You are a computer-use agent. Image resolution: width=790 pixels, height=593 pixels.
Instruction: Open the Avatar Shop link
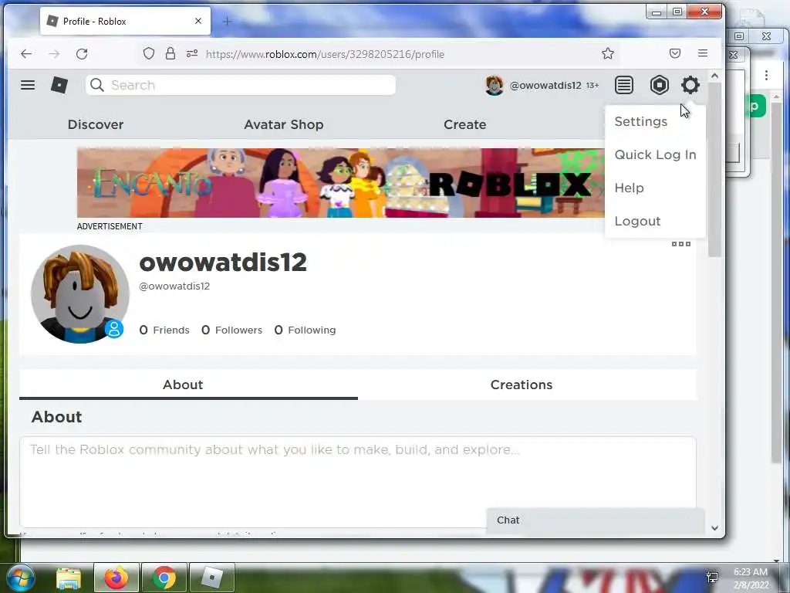coord(284,124)
